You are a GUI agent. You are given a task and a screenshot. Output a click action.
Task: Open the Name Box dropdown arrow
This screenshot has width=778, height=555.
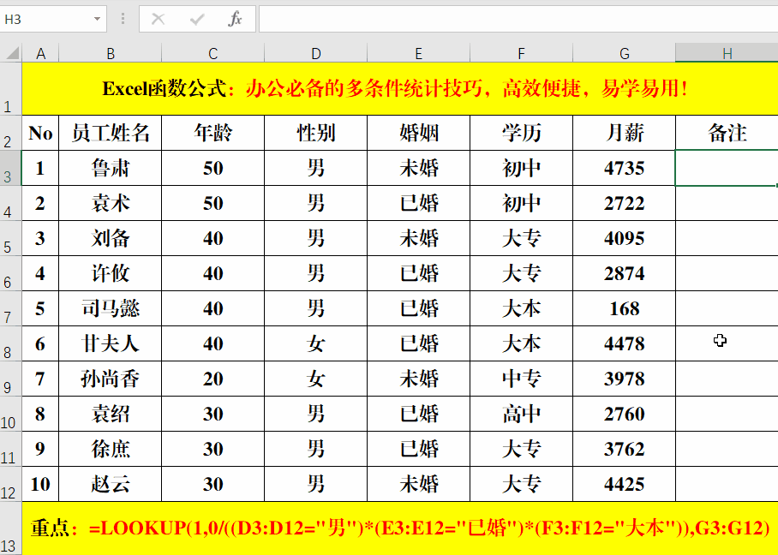tap(98, 20)
